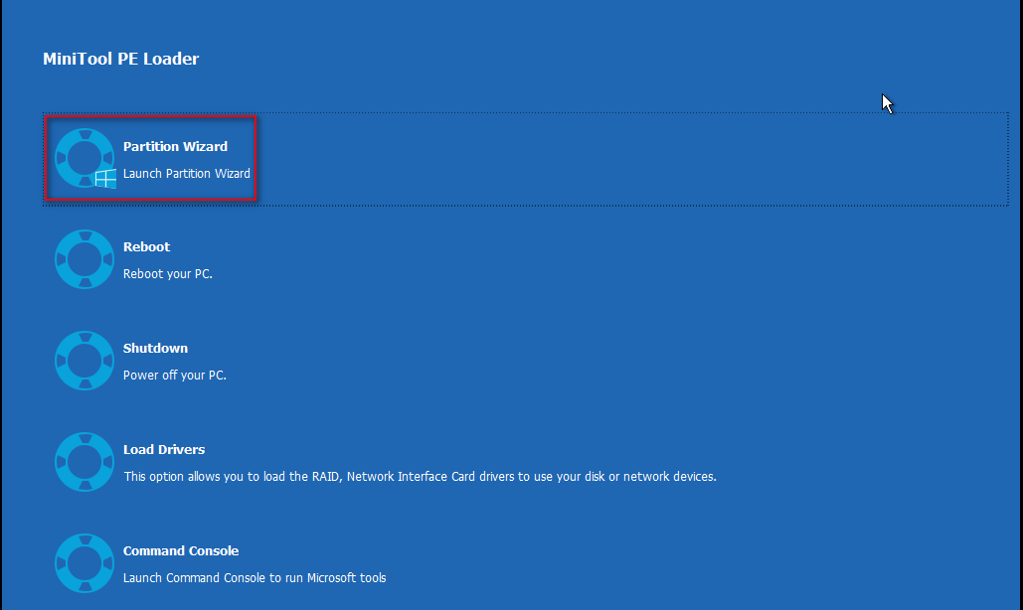Choose the Shutdown title
This screenshot has height=610, width=1023.
[155, 348]
